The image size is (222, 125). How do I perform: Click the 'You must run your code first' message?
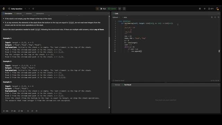pyautogui.click(x=166, y=100)
